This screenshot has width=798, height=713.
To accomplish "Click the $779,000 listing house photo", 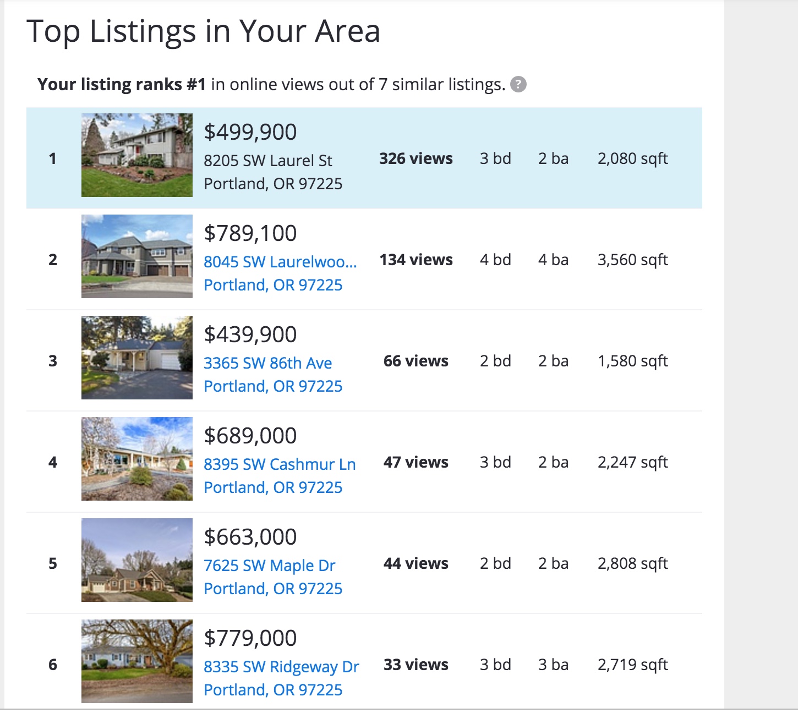I will (137, 661).
